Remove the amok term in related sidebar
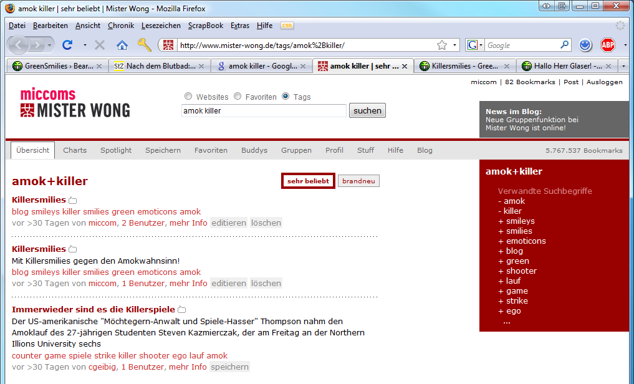This screenshot has width=634, height=384. (511, 201)
